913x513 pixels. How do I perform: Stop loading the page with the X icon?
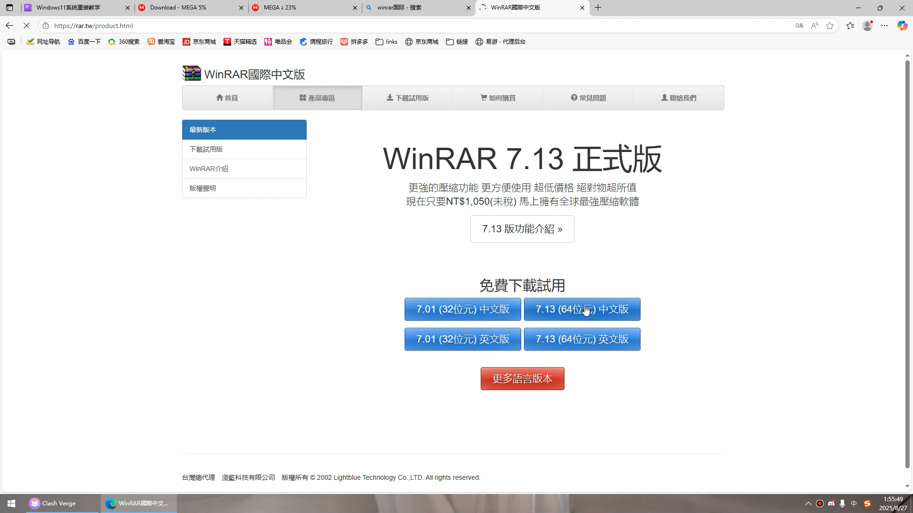click(x=27, y=26)
